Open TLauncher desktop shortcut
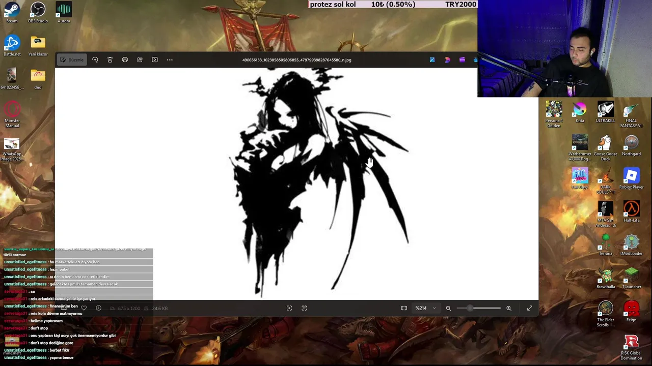Viewport: 652px width, 366px height. 632,278
